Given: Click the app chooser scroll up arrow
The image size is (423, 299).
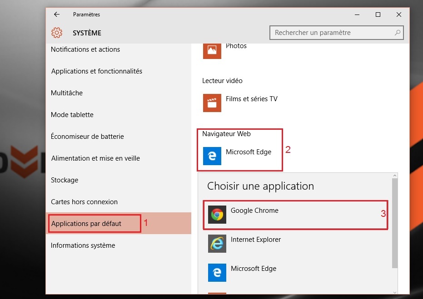Looking at the screenshot, I should coord(395,175).
